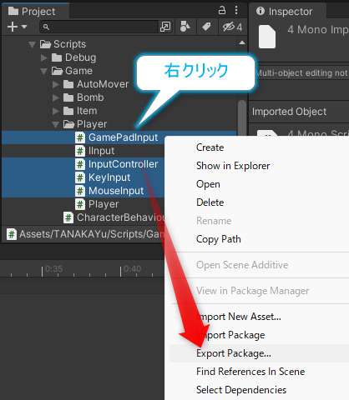Click the Inspector tab

(287, 12)
